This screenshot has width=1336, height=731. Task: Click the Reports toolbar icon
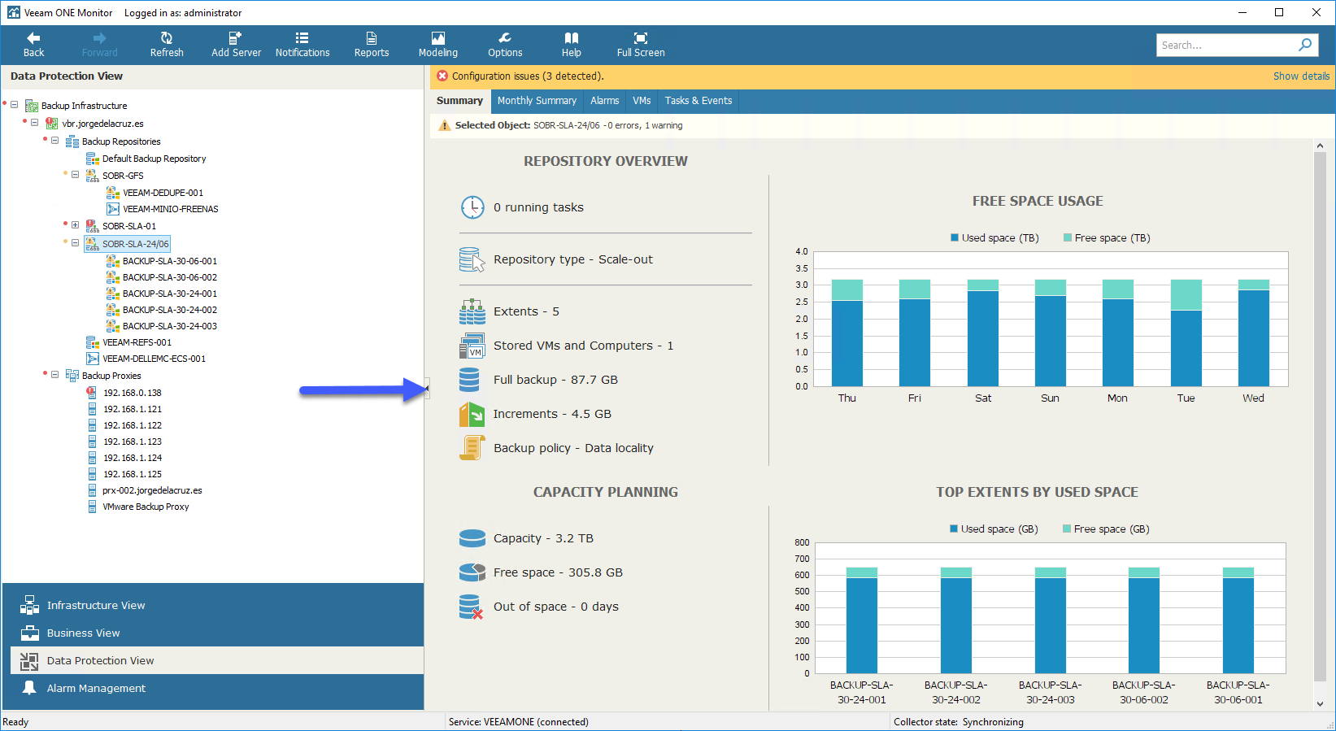[x=372, y=38]
